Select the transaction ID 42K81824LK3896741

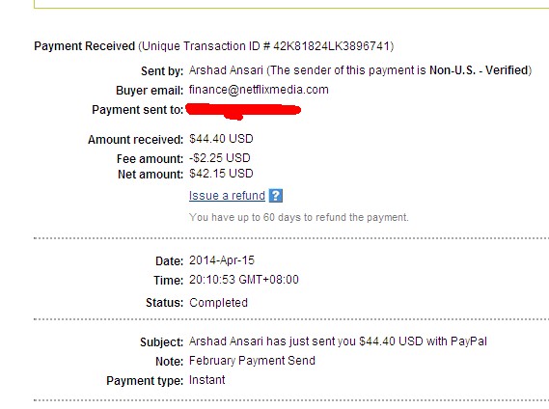[332, 46]
